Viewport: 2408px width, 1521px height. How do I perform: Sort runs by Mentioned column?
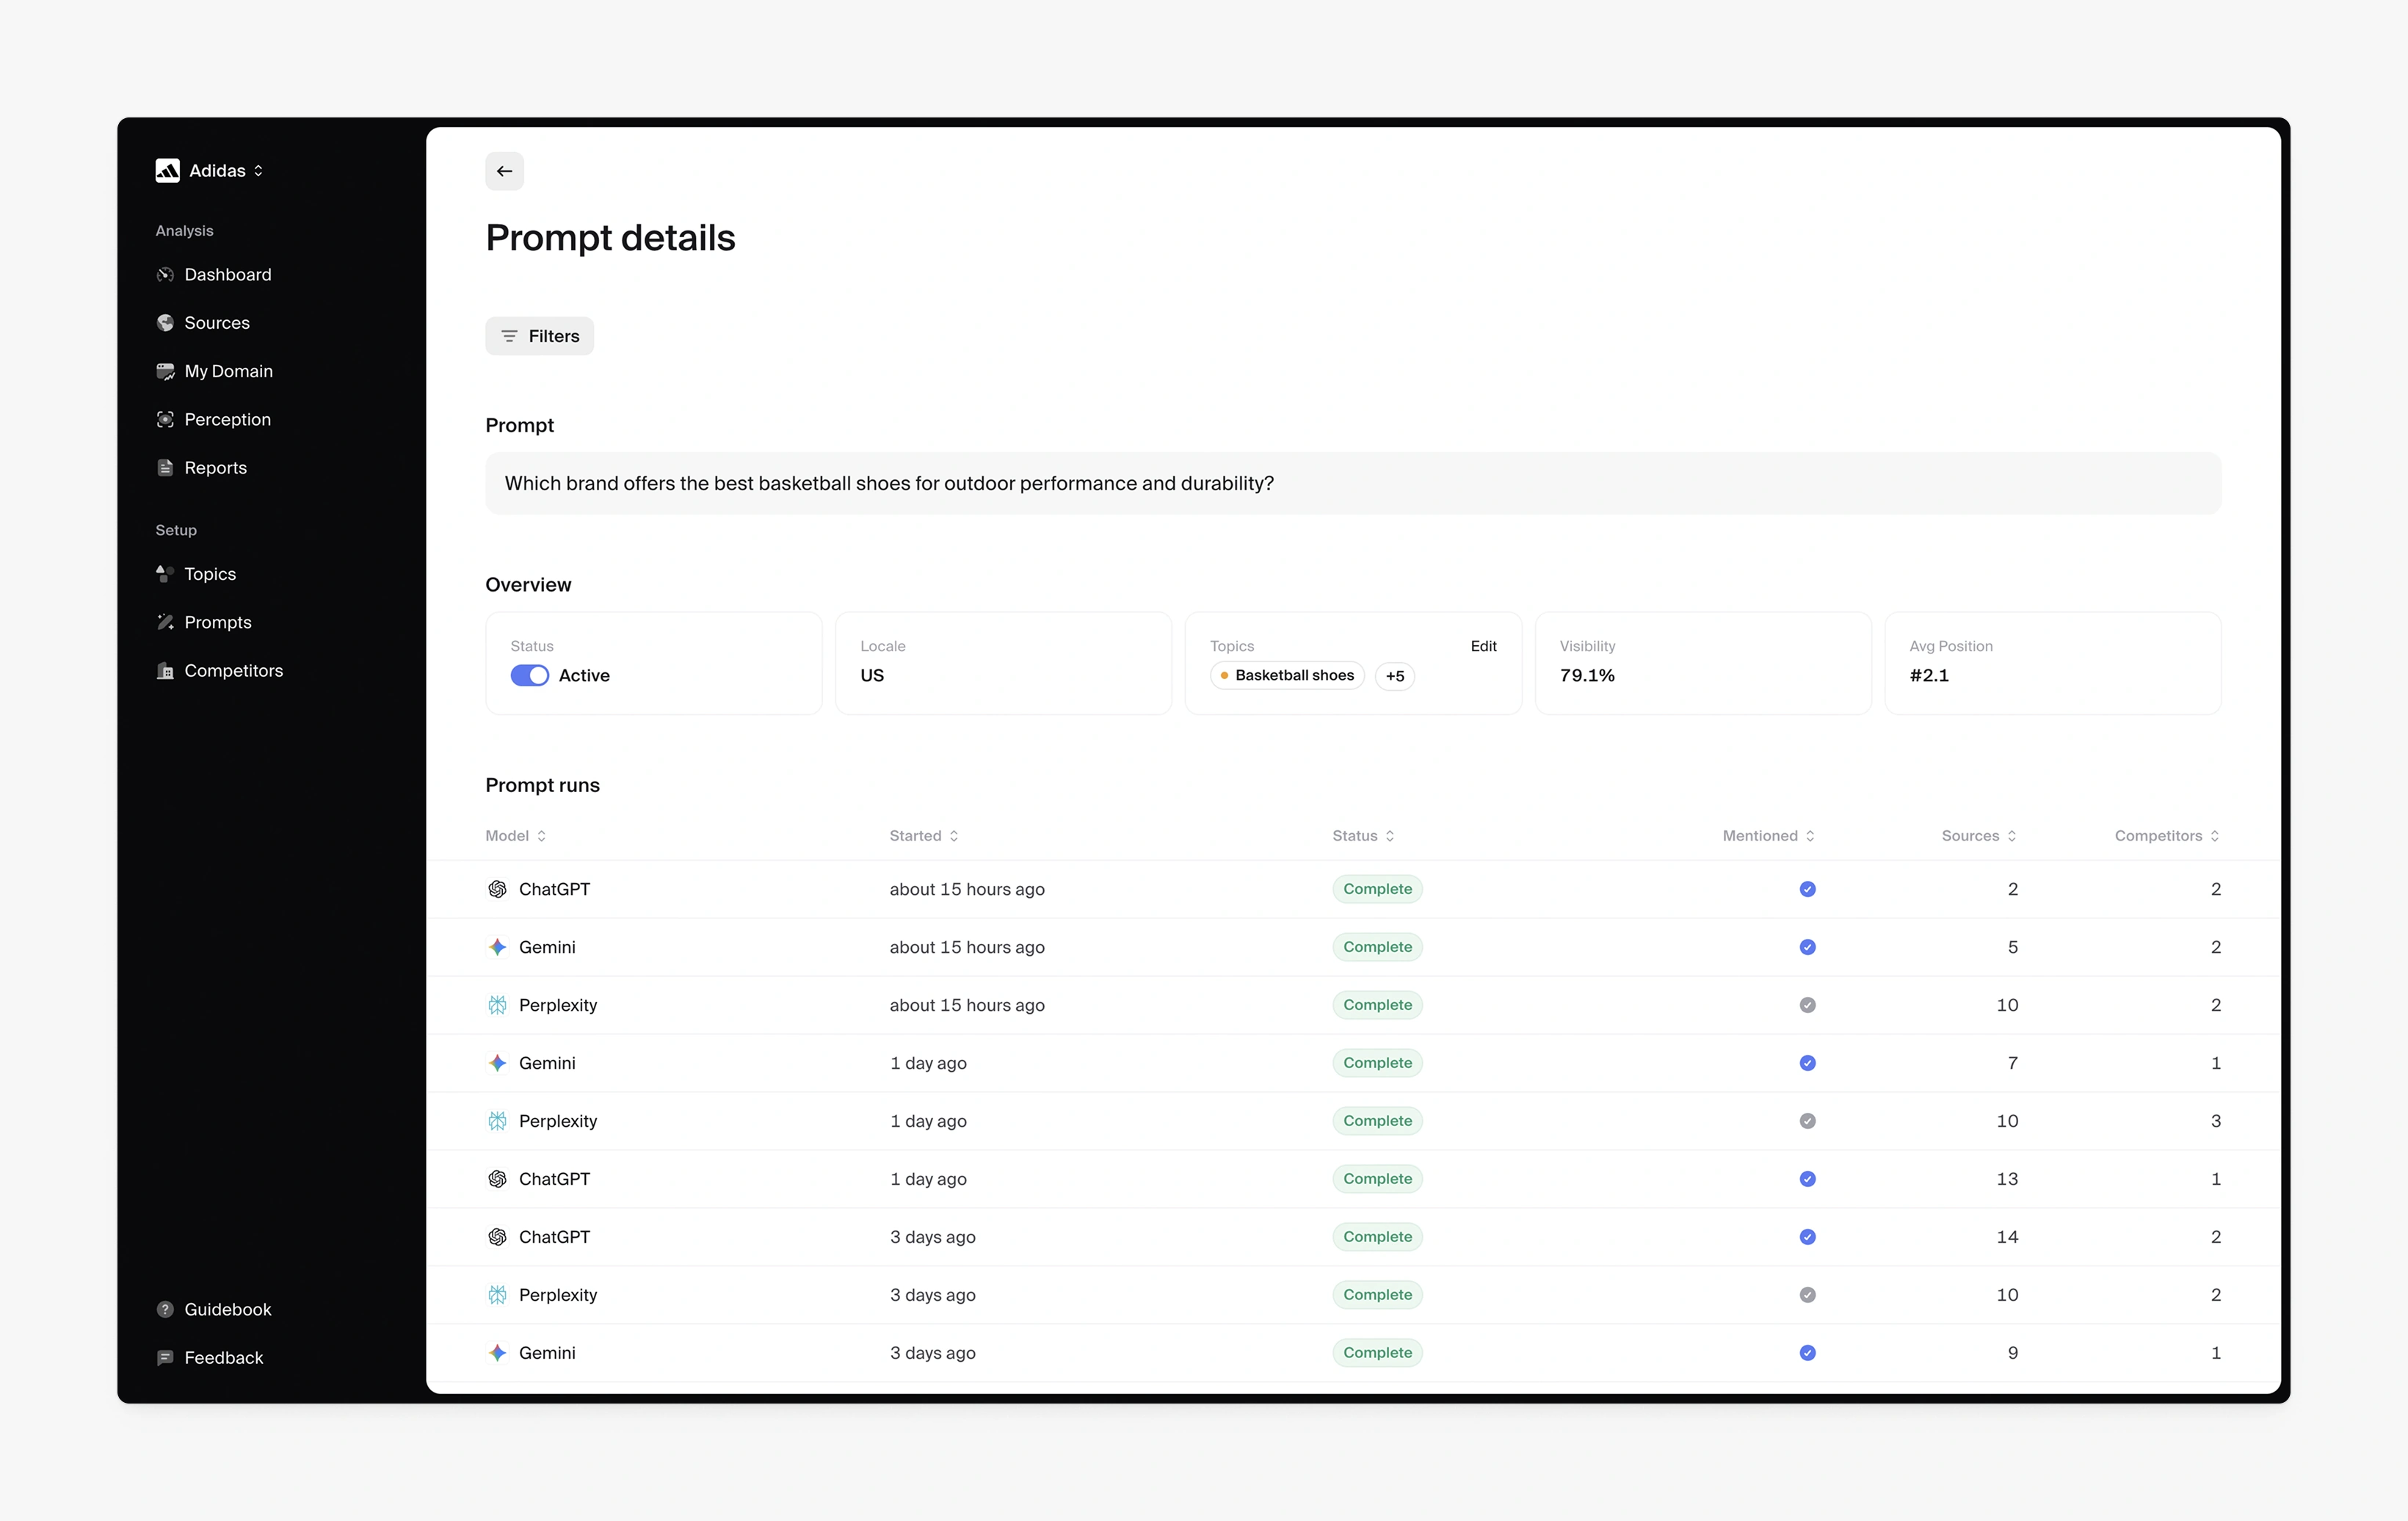coord(1768,836)
